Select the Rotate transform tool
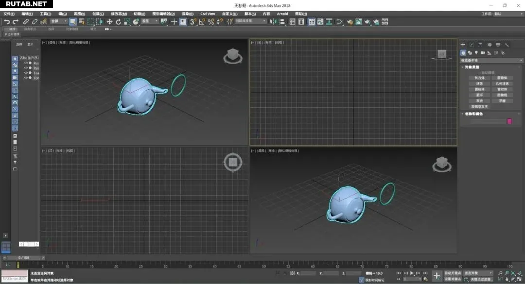Screen dimensions: 525x284 (x=118, y=22)
